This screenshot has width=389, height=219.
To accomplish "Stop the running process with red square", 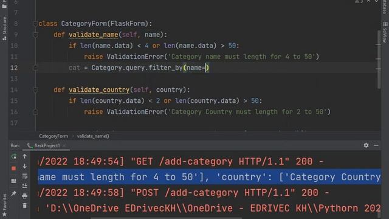I will pyautogui.click(x=13, y=169).
